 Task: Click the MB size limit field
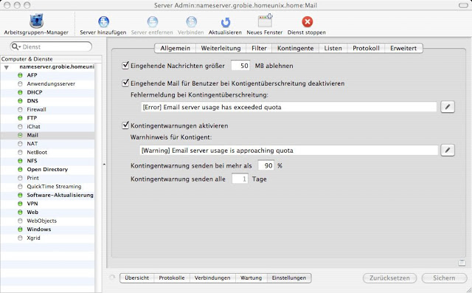240,66
